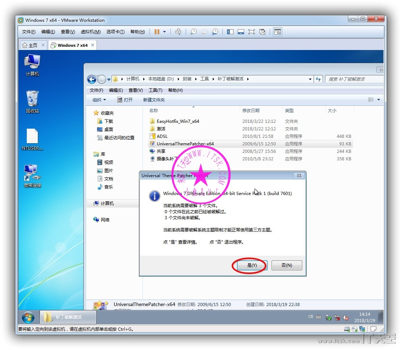Expand the power options dropdown beside pause
402x350 pixels.
(164, 32)
